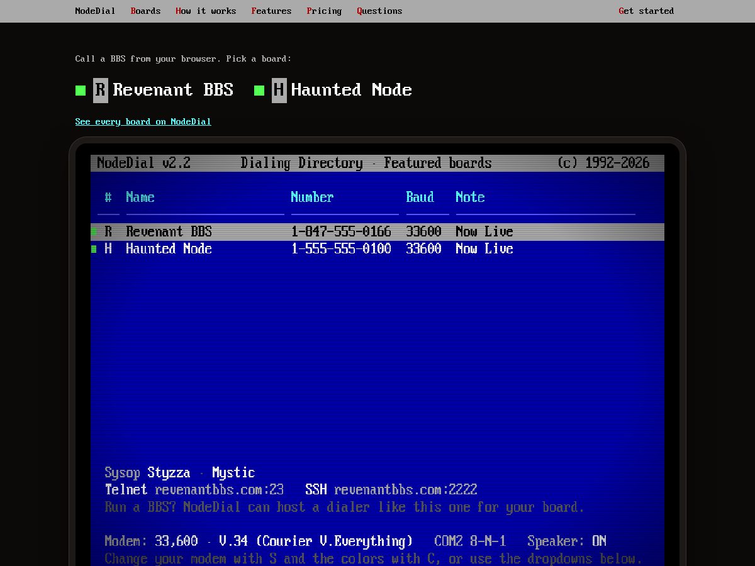The width and height of the screenshot is (755, 566).
Task: Click the SSH address revenantbbs.com:2222
Action: point(406,490)
